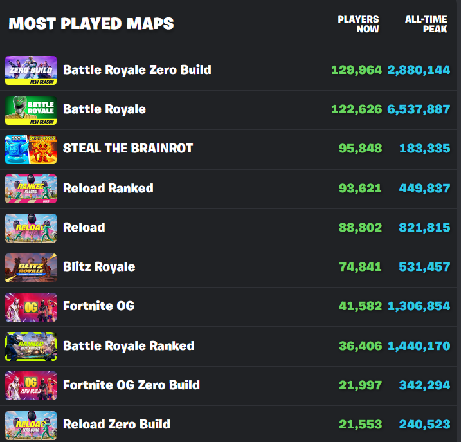Click the STEAL THE BRAINROT title
Image resolution: width=461 pixels, height=442 pixels.
coord(128,148)
